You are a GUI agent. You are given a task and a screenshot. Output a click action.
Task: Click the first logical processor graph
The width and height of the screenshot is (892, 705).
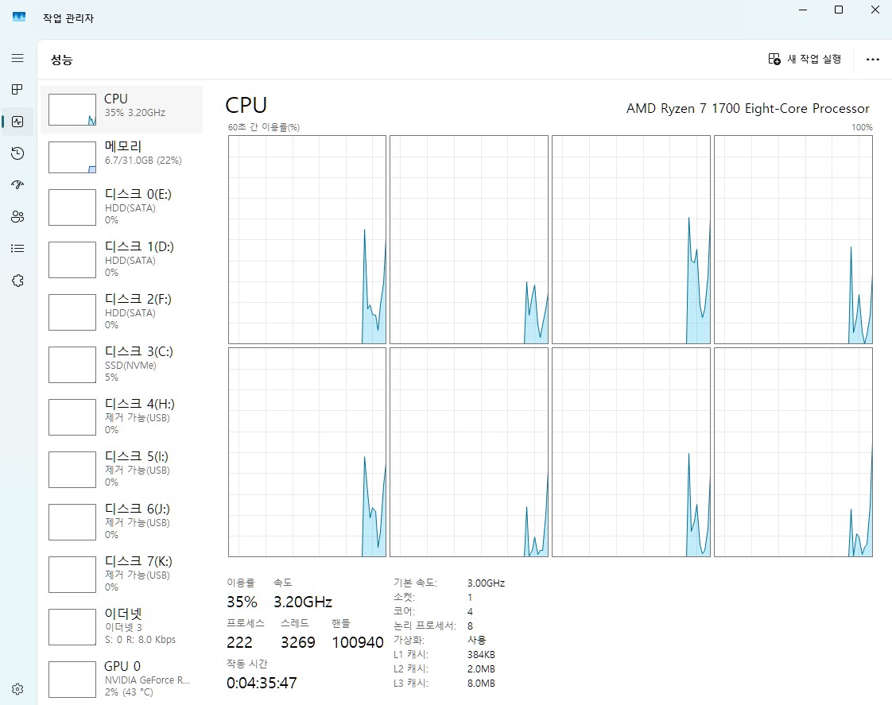307,239
